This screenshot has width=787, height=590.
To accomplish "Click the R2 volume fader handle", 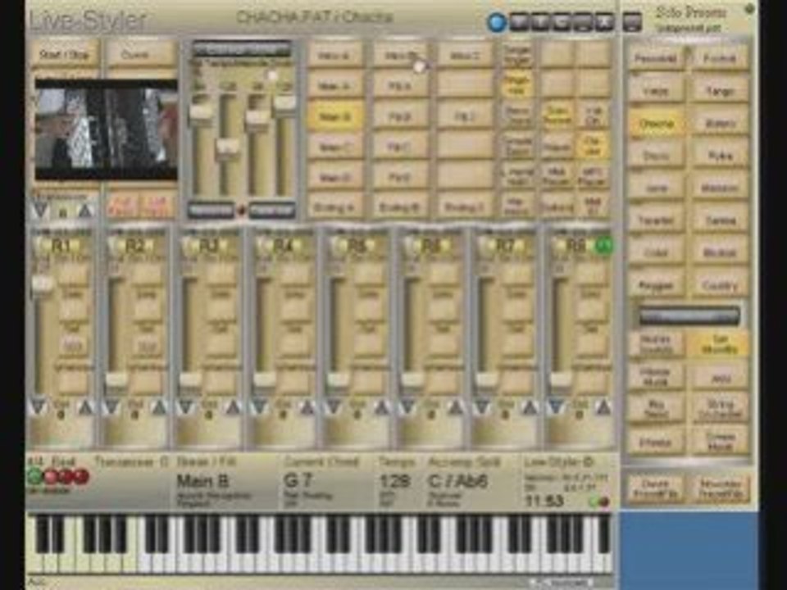I will click(116, 380).
